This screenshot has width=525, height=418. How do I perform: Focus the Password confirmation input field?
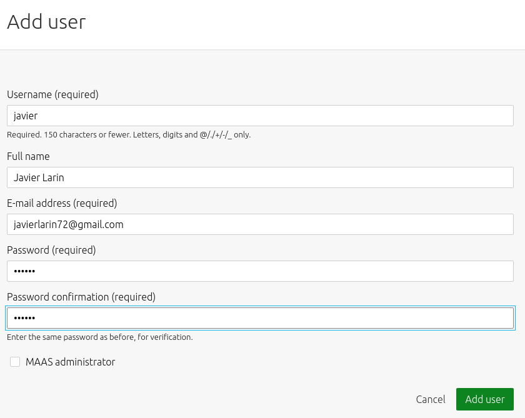[260, 318]
